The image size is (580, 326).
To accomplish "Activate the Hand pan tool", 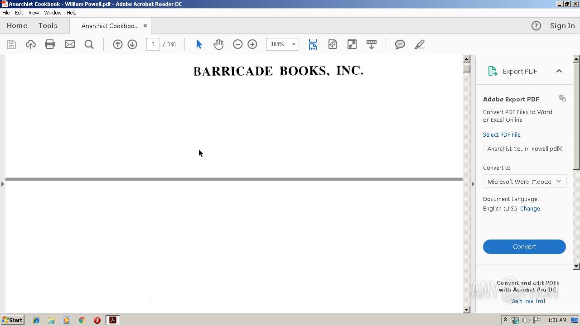I will coord(218,44).
